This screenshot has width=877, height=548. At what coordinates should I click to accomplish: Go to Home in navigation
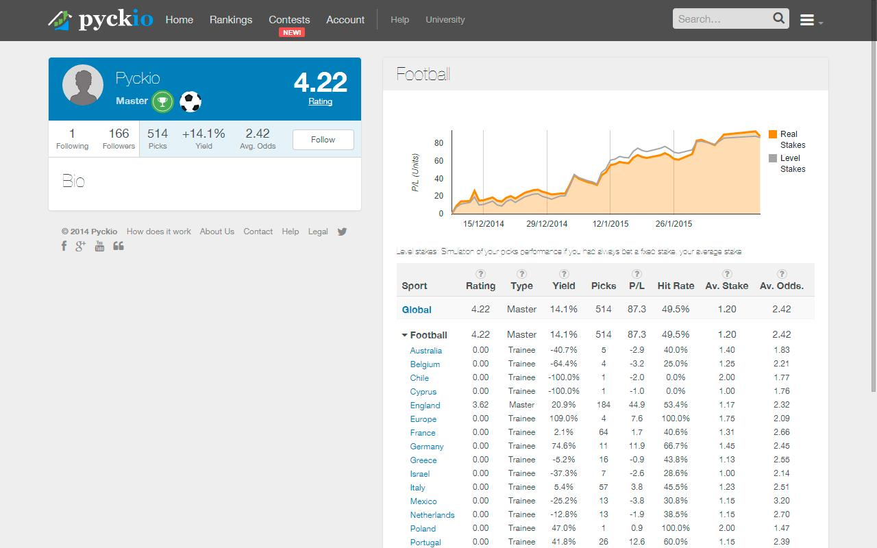coord(180,20)
